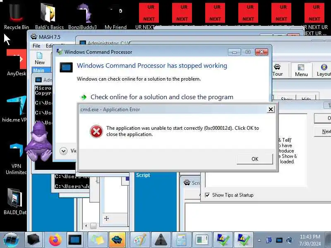Click OK in cmd.exe Application Error
This screenshot has height=248, width=331.
[x=254, y=159]
